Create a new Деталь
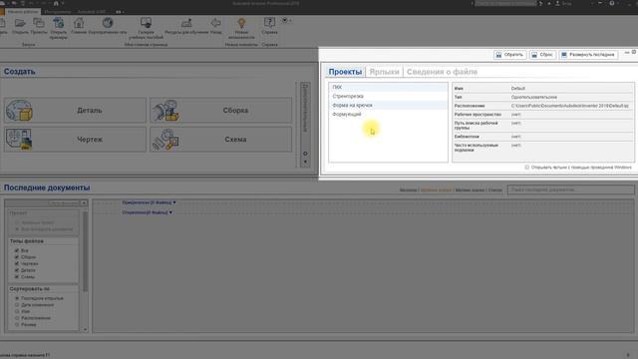 coord(75,111)
